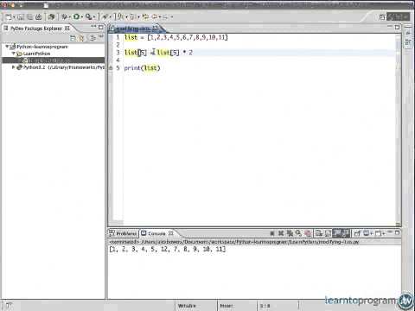This screenshot has height=311, width=415.
Task: Click the Terminate console icon
Action: point(272,233)
